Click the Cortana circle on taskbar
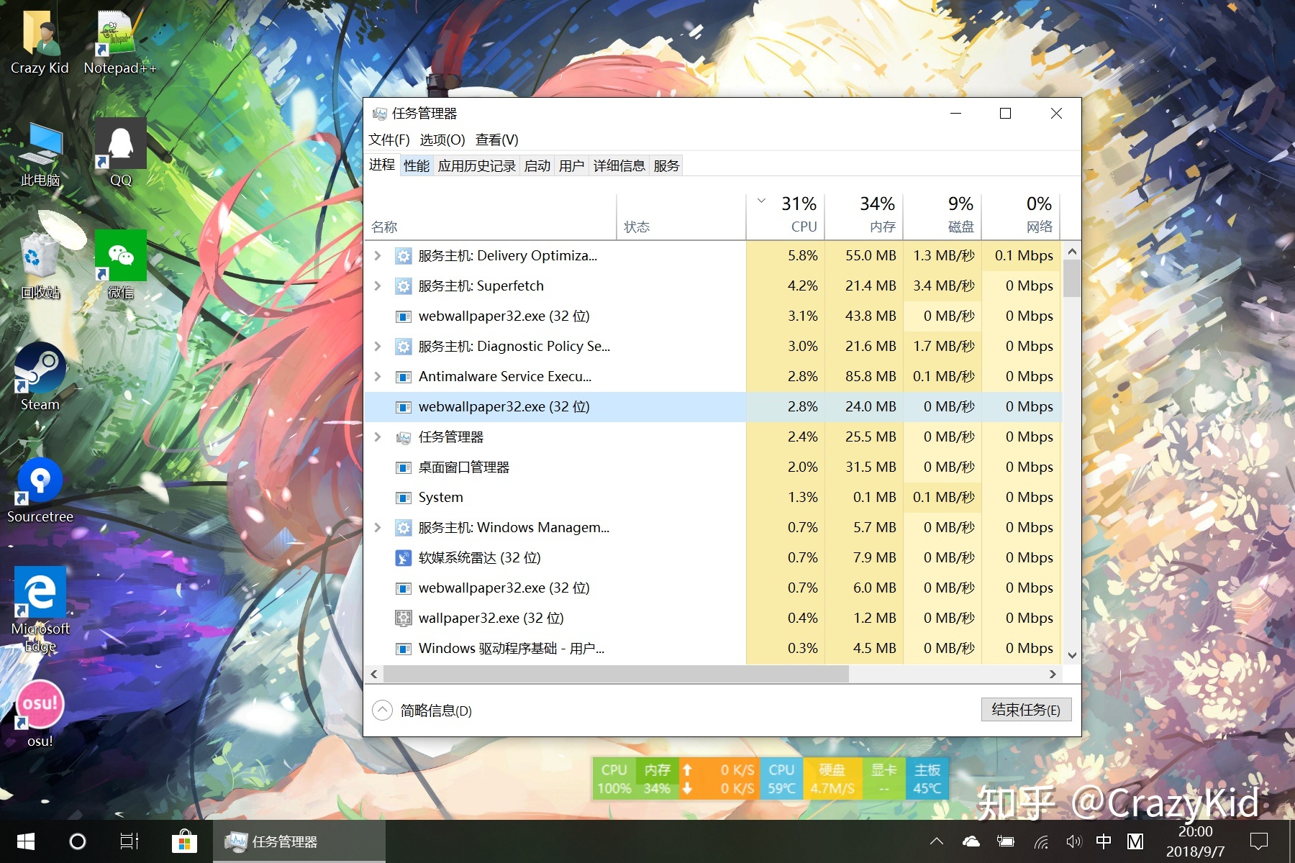The image size is (1295, 863). (78, 841)
